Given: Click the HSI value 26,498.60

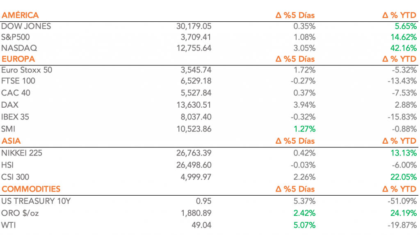Looking at the screenshot, I should (193, 165).
